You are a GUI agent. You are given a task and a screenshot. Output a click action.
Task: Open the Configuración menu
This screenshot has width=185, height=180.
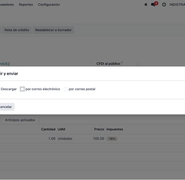click(49, 4)
